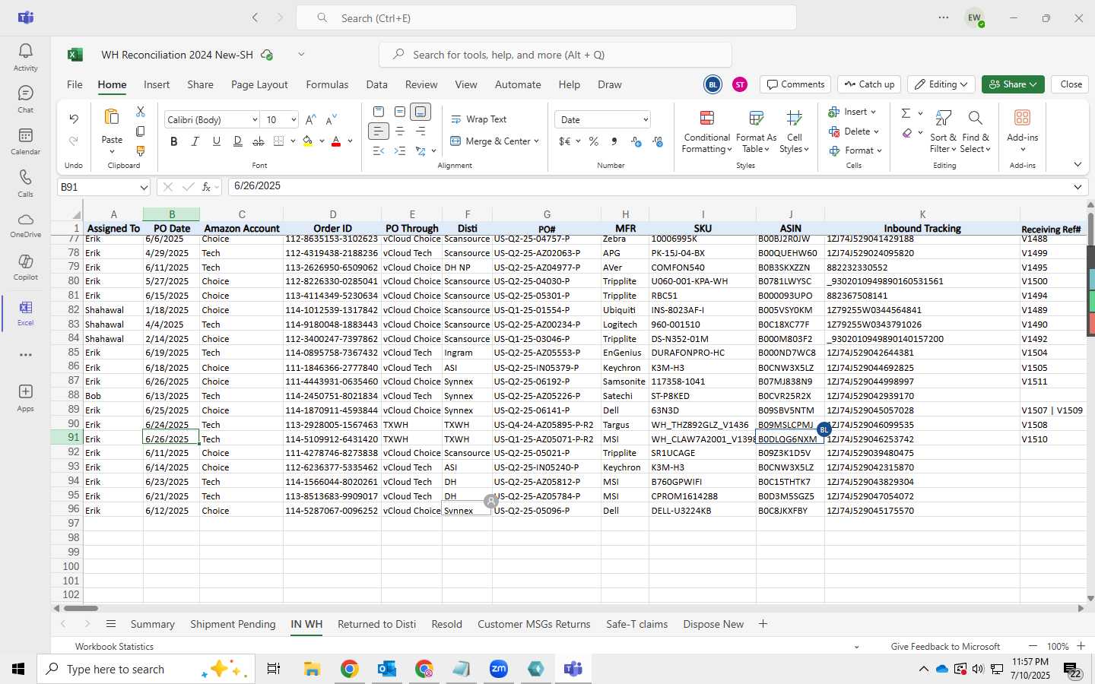Image resolution: width=1095 pixels, height=684 pixels.
Task: Toggle Underline formatting
Action: pos(217,141)
